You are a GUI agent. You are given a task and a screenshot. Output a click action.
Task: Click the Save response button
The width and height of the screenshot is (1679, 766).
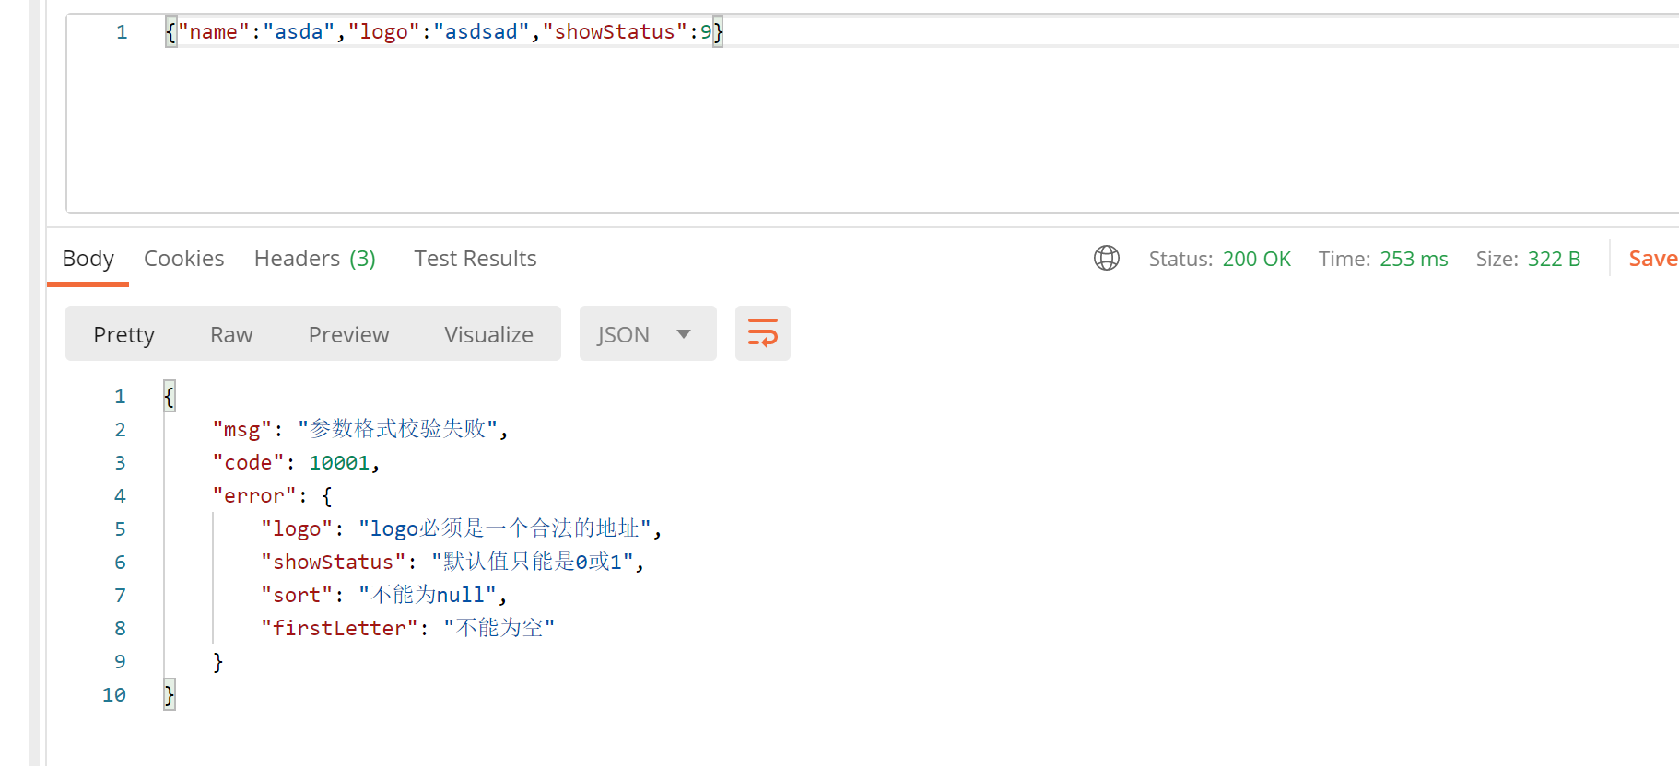(x=1653, y=259)
